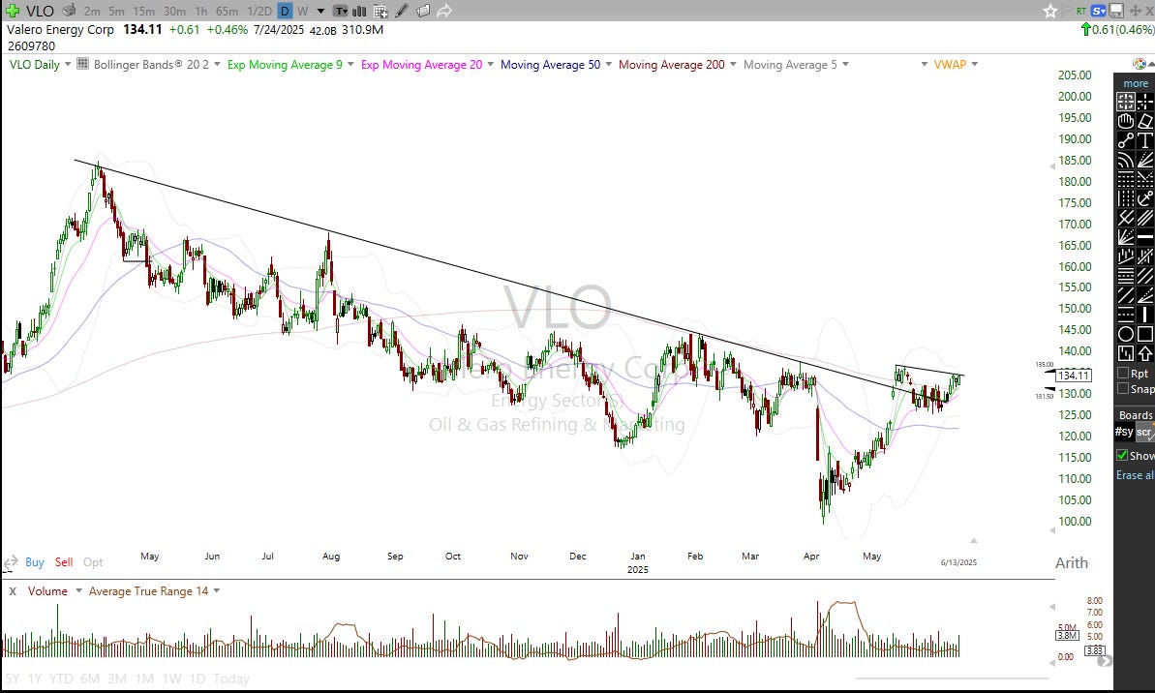The width and height of the screenshot is (1155, 693).
Task: Click the more link above tools
Action: [x=1135, y=83]
